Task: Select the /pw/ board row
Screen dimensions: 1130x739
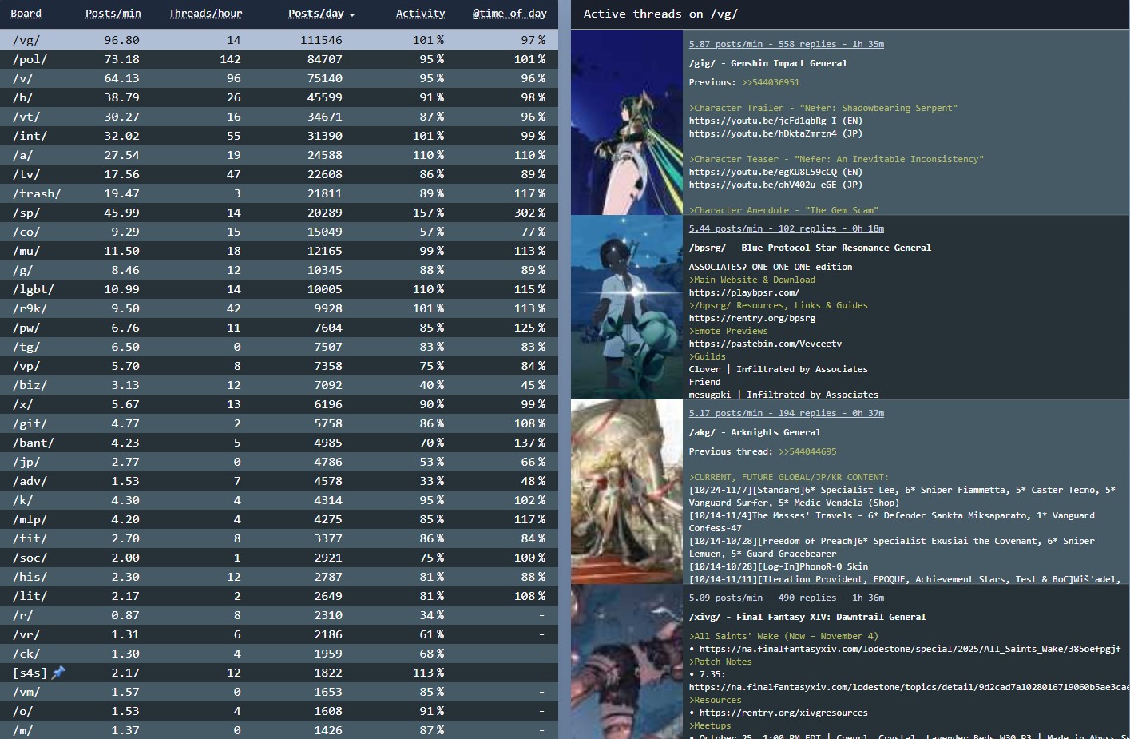Action: click(279, 328)
